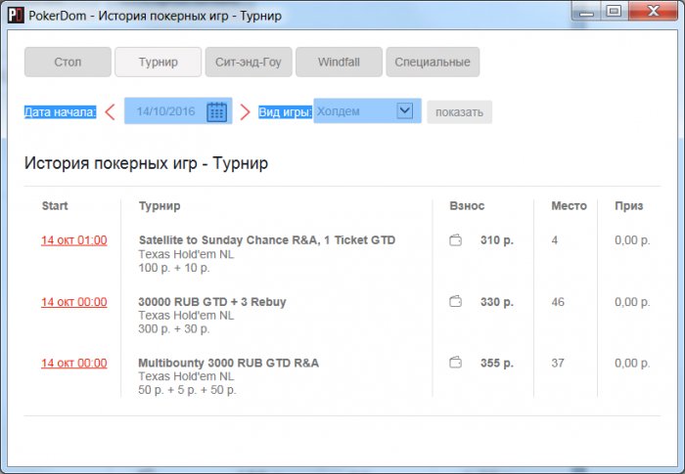The height and width of the screenshot is (474, 685).
Task: Switch to the Стол tab
Action: tap(68, 62)
